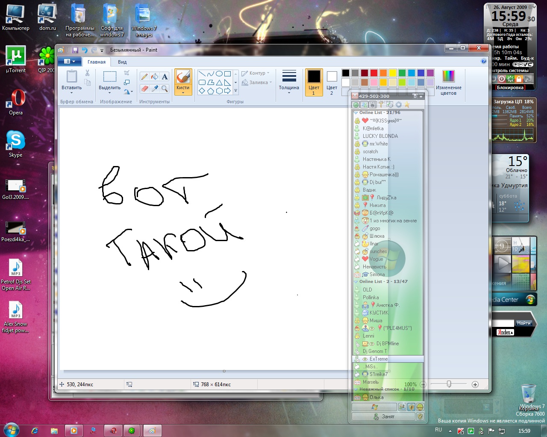This screenshot has width=547, height=437.
Task: Click Изменение цветов edit colors button
Action: pos(448,83)
